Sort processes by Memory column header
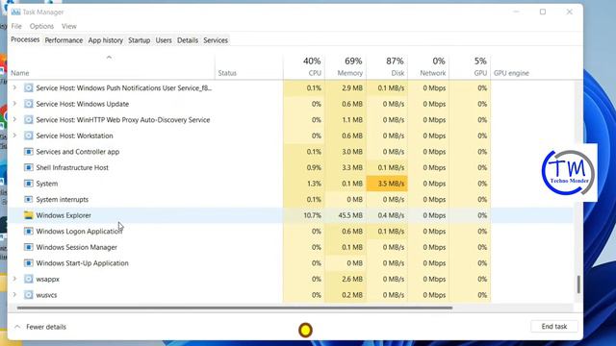Viewport: 616px width, 346px height. click(346, 66)
